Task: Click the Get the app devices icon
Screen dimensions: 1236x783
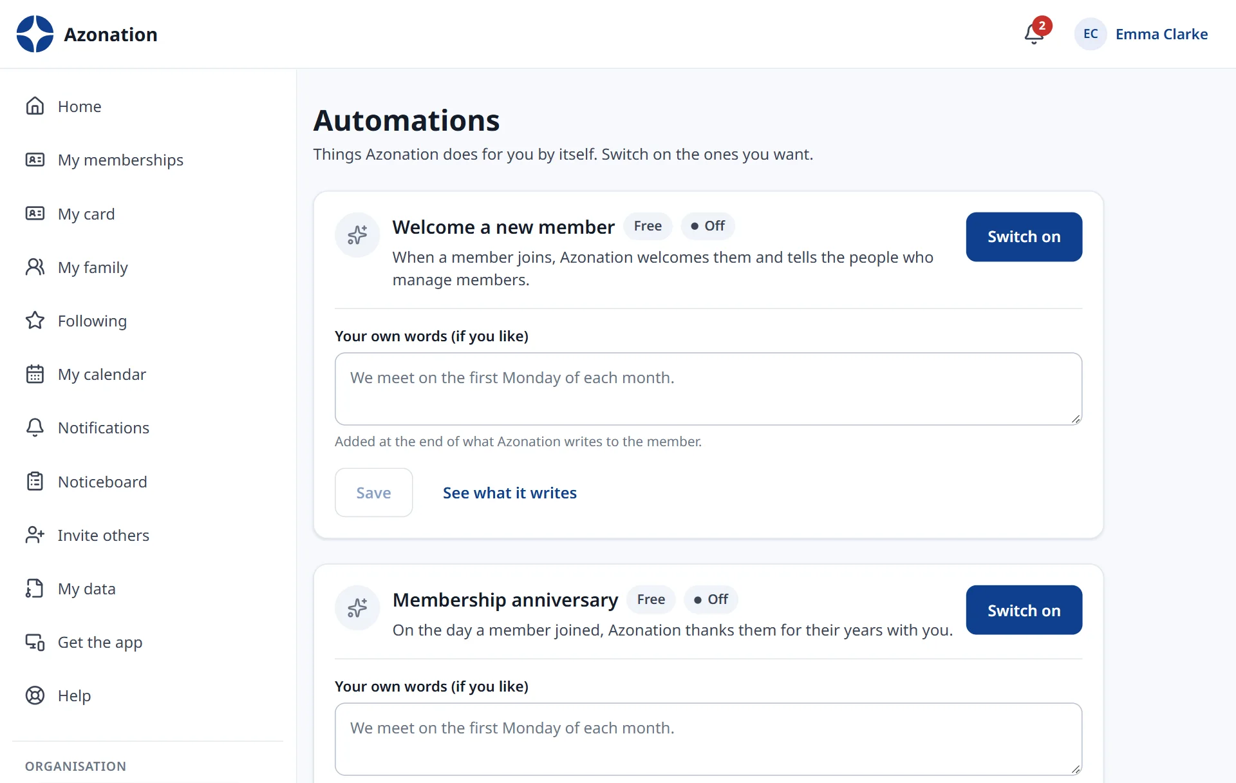Action: [35, 642]
